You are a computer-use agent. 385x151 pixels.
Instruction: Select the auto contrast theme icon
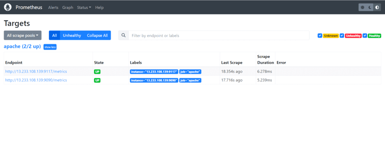click(x=377, y=8)
